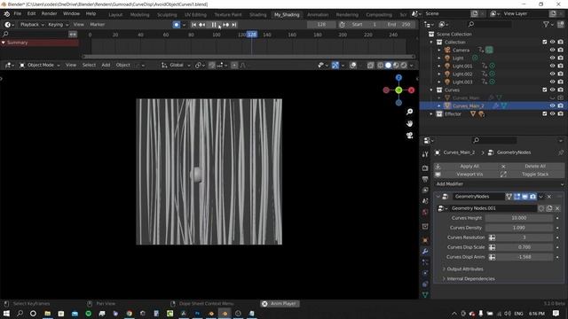Toggle camera view in the viewport
This screenshot has width=568, height=319.
pos(409,136)
